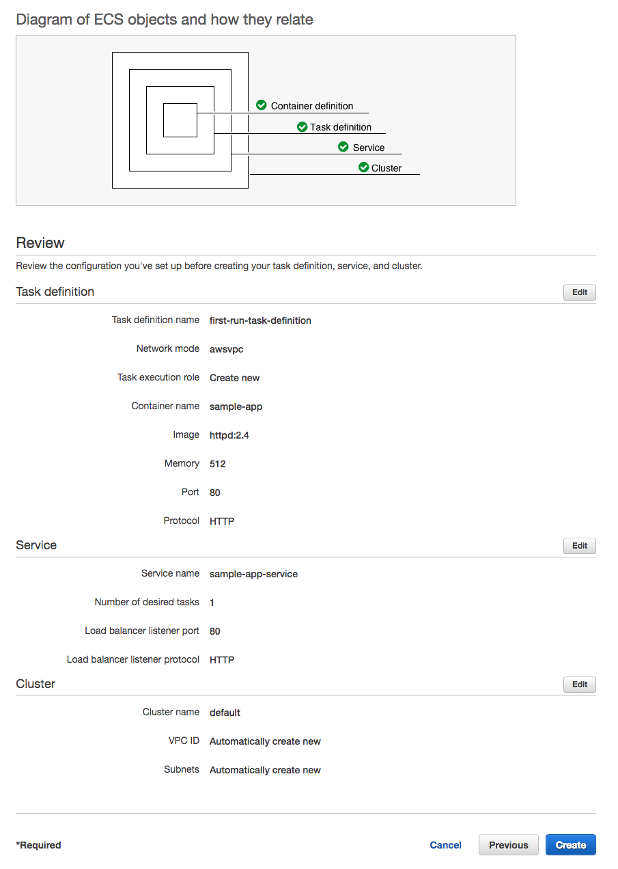This screenshot has height=869, width=618.
Task: Click the sample-app-service name value
Action: click(x=253, y=574)
